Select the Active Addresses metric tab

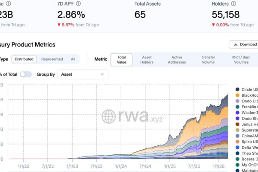(177, 59)
